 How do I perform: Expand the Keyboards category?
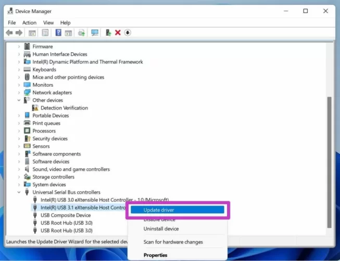click(x=19, y=69)
